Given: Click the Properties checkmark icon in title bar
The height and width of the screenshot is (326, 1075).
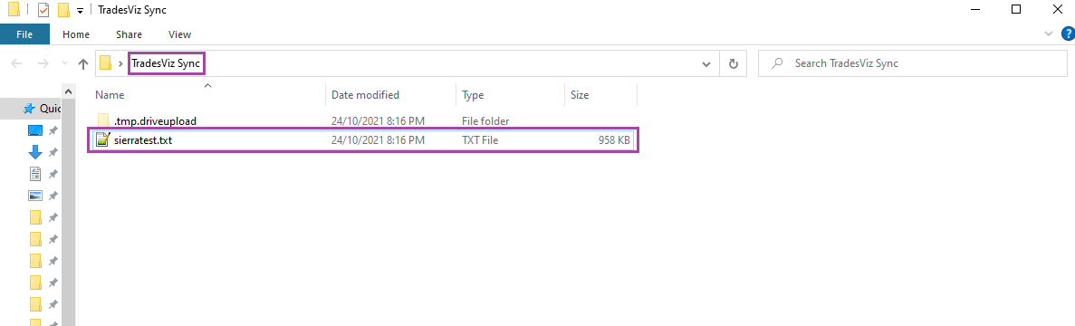Looking at the screenshot, I should [x=43, y=10].
